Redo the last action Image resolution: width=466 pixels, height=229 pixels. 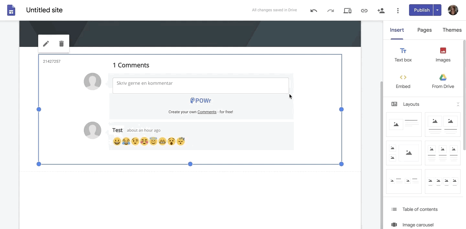coord(330,10)
